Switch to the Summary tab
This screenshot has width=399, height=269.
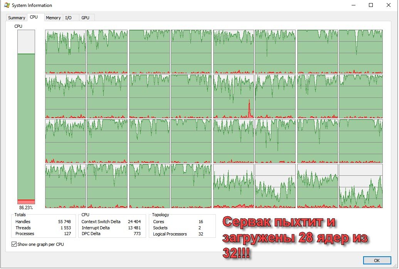[x=17, y=18]
